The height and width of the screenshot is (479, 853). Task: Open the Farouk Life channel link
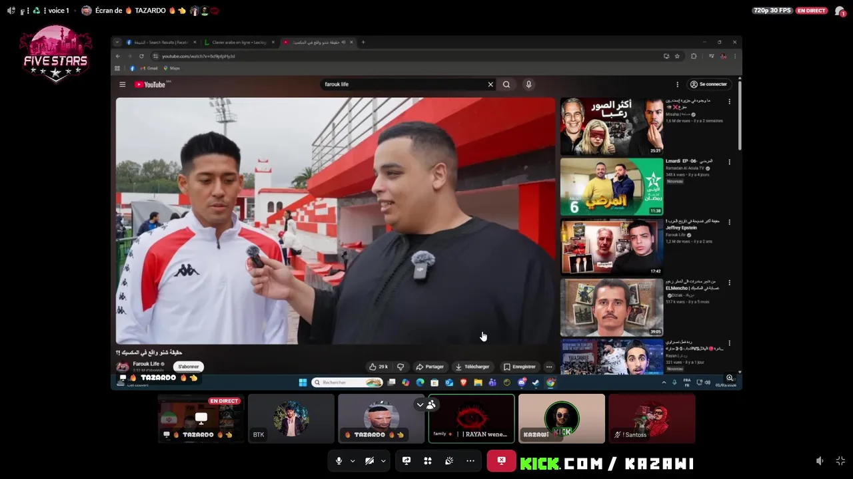tap(147, 364)
